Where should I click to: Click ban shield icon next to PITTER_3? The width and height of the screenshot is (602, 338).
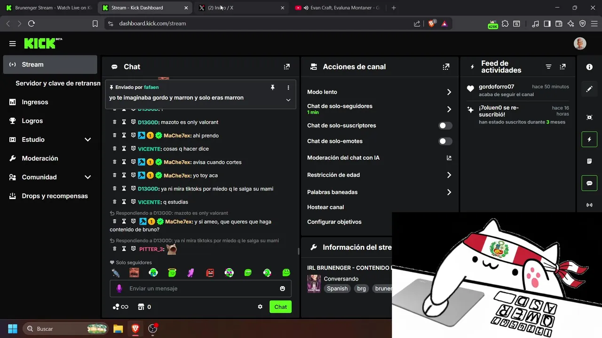pos(133,249)
